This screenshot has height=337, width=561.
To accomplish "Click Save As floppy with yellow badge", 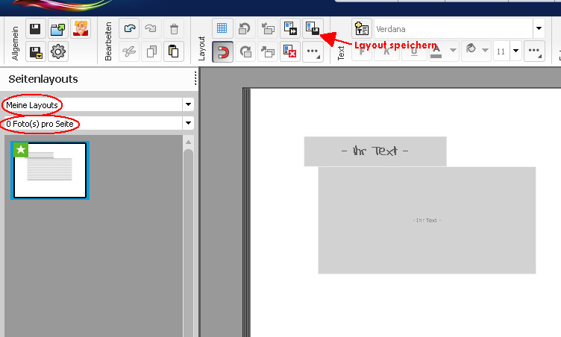I will 35,51.
